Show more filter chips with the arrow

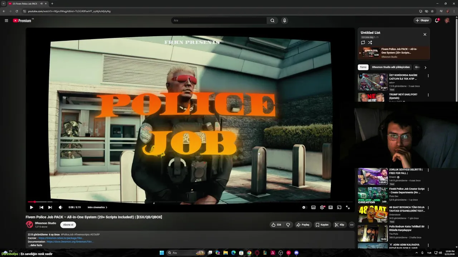pyautogui.click(x=425, y=67)
